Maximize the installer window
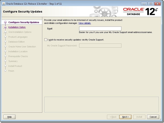164x123 pixels. (151, 4)
